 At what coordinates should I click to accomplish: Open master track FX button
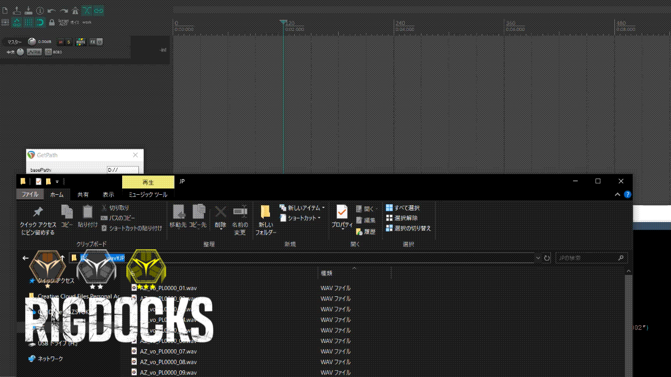click(93, 42)
